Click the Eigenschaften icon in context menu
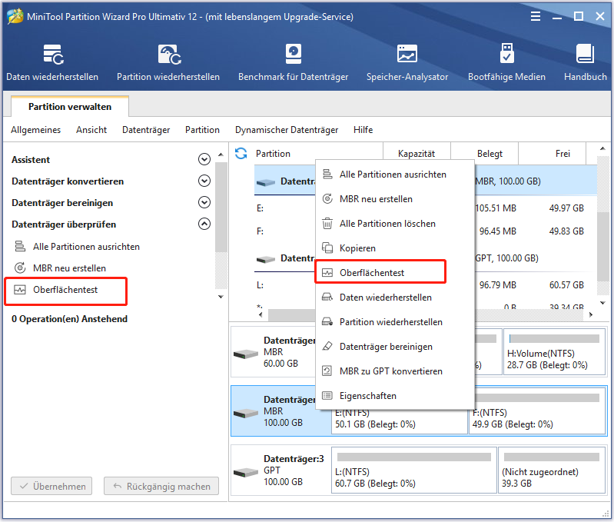 point(327,395)
